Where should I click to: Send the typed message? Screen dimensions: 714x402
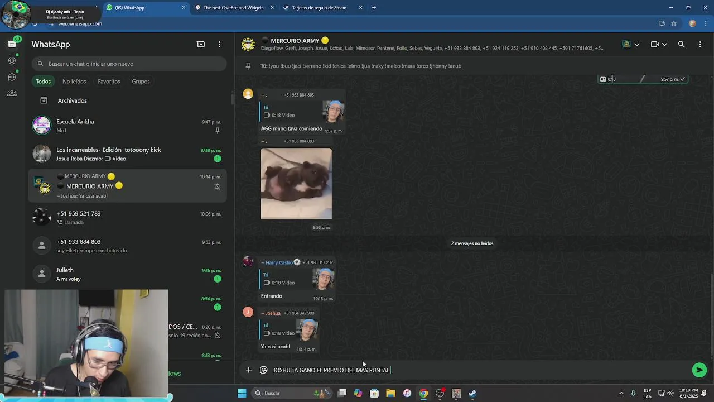pos(699,370)
